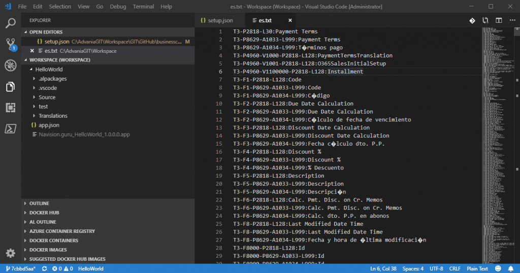Open the Search view in activity bar
This screenshot has height=273, width=520.
(10, 23)
